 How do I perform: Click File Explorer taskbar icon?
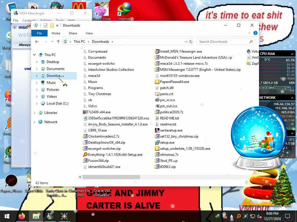(36, 216)
